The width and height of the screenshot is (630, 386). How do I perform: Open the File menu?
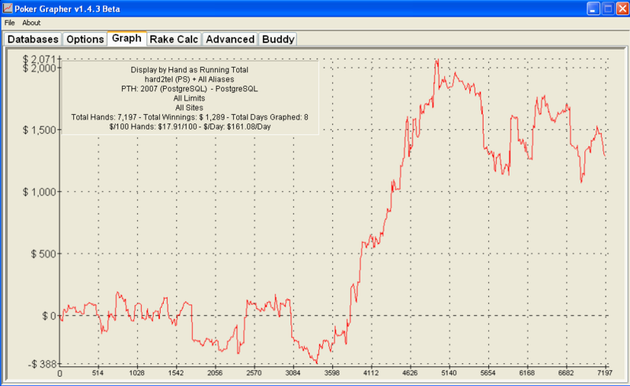click(x=9, y=23)
